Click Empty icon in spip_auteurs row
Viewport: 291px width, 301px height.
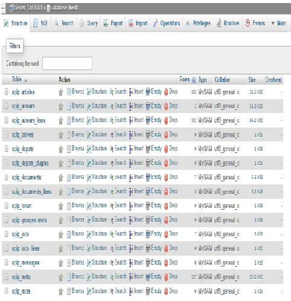coord(148,106)
